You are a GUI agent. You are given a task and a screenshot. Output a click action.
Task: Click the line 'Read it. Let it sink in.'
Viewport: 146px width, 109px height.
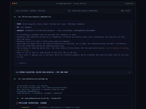click(47, 52)
